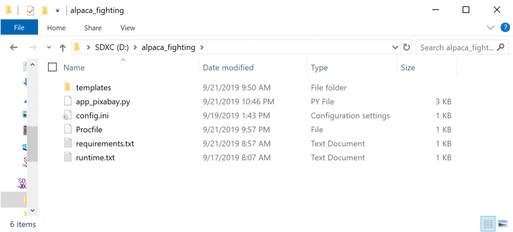Click the Up directory arrow
Screen dimensions: 513x232
pyautogui.click(x=62, y=48)
